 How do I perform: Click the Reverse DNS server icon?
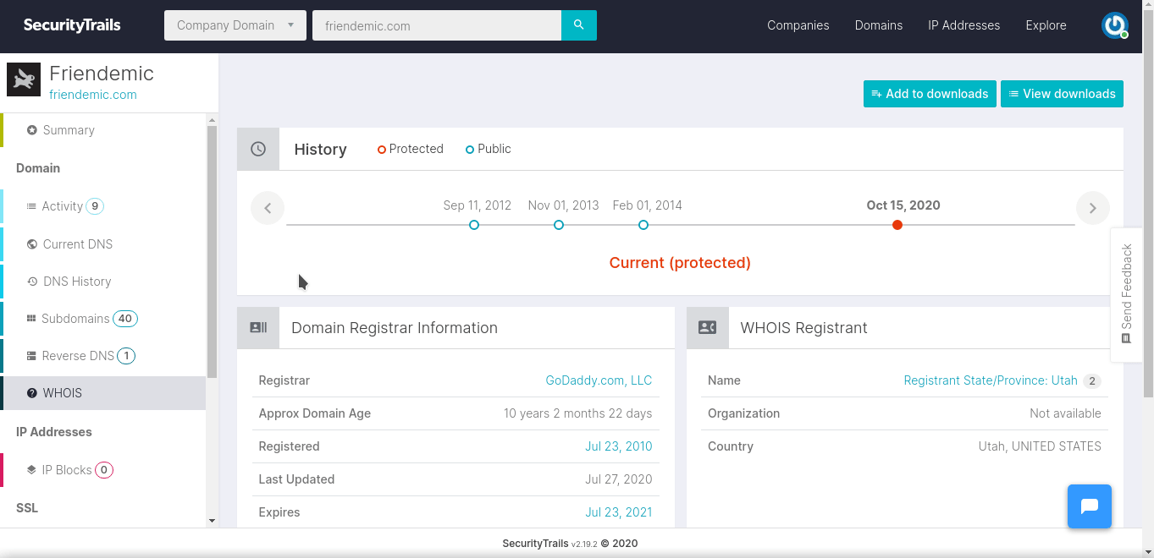[32, 356]
